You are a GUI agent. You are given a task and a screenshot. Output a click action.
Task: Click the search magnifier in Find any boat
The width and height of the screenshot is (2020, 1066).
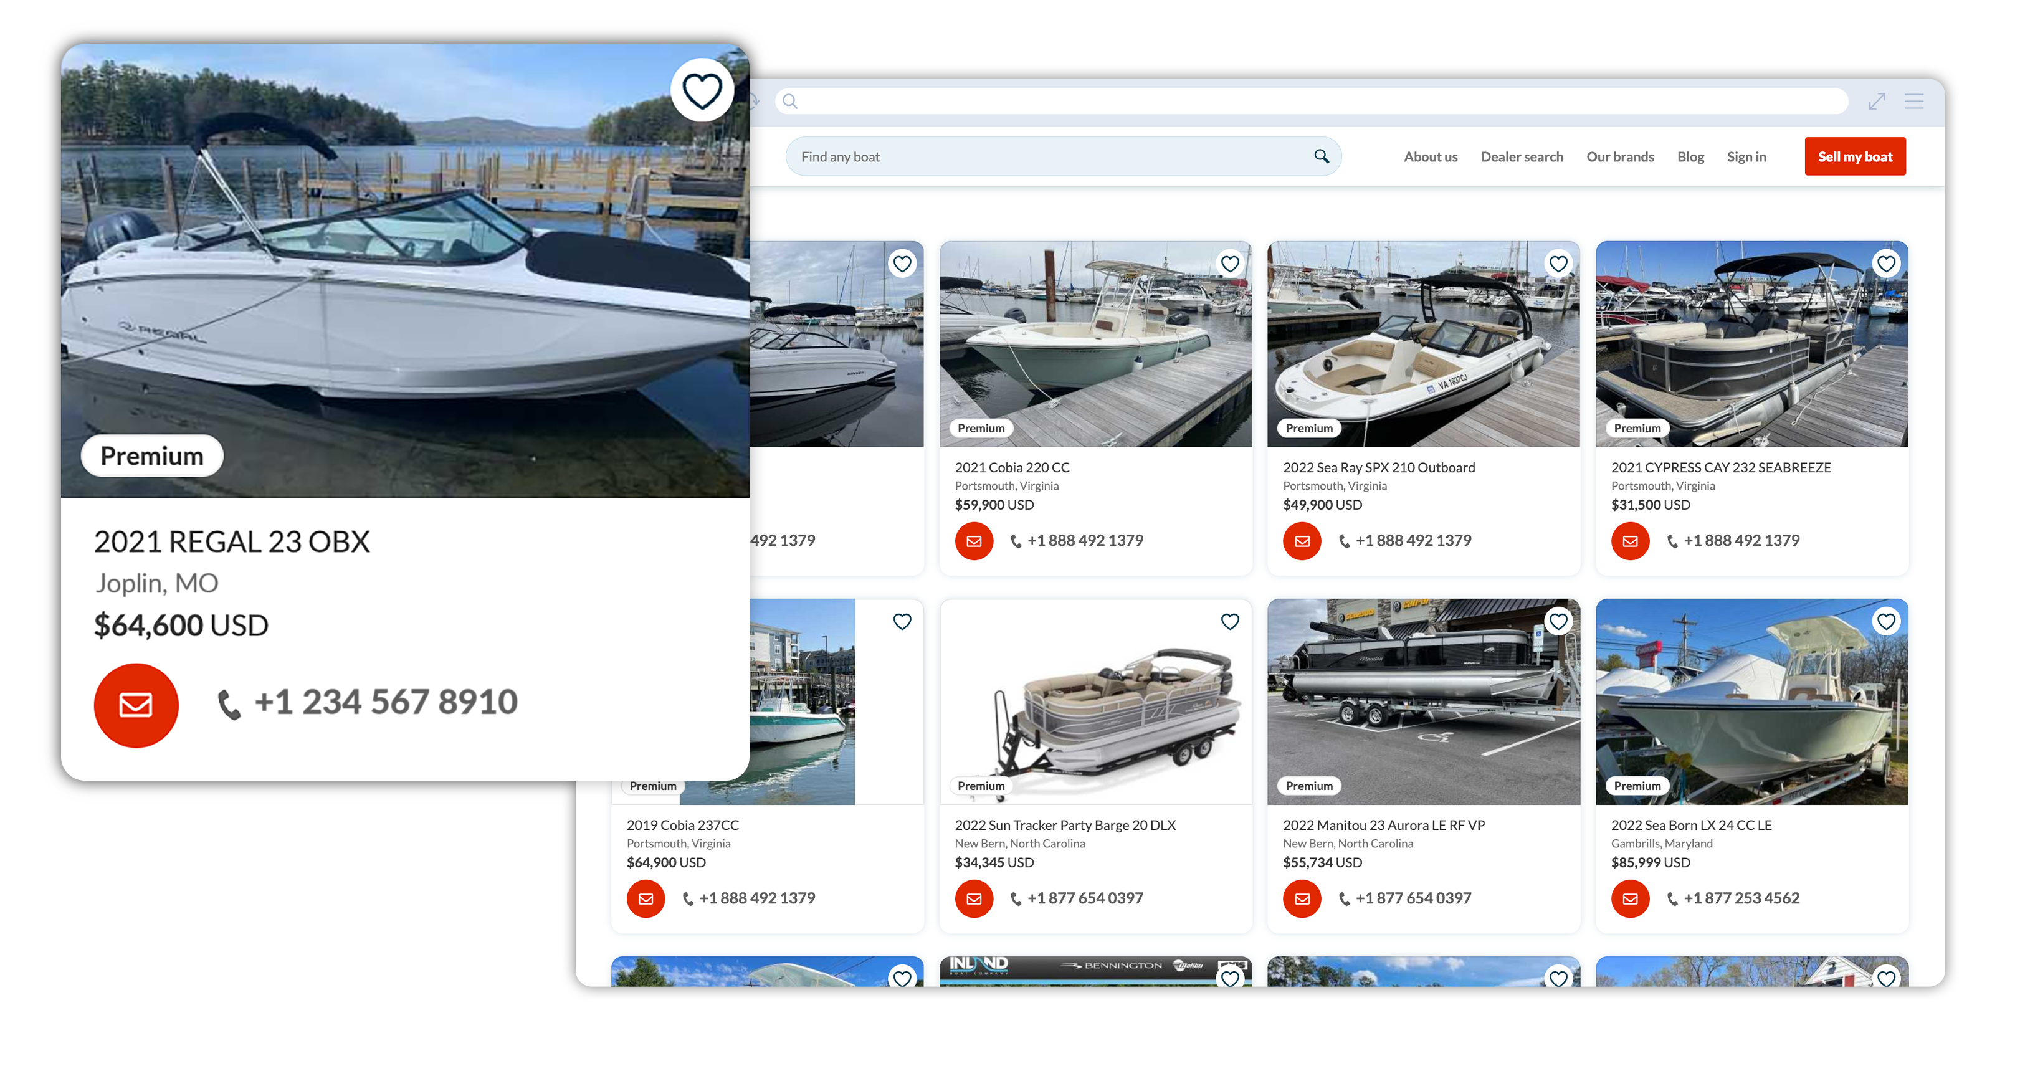click(1322, 156)
